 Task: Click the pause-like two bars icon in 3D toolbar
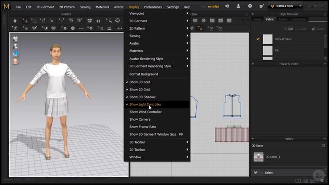point(98,21)
